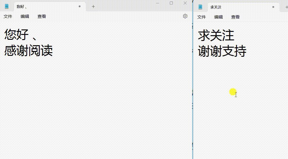Open 文件 menu in left Notepad

(8, 16)
